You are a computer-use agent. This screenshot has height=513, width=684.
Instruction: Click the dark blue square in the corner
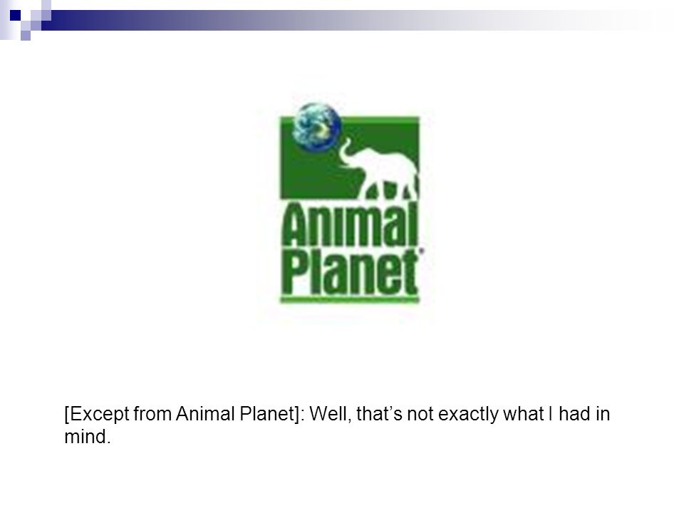[x=15, y=15]
